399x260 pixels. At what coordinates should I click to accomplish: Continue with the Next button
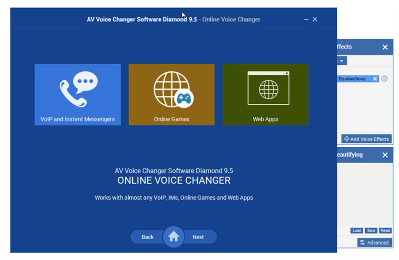(199, 237)
